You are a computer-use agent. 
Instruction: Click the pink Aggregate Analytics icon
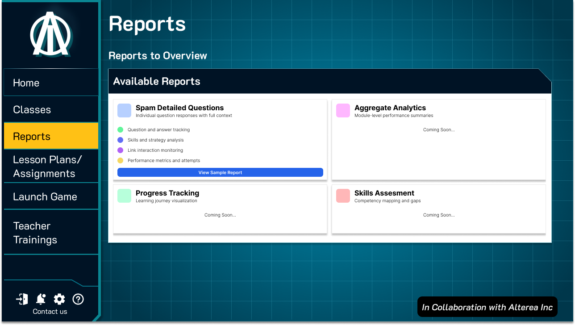[x=343, y=111]
